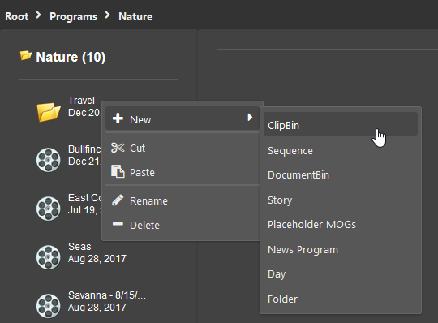Create a new ClipBin

point(341,124)
